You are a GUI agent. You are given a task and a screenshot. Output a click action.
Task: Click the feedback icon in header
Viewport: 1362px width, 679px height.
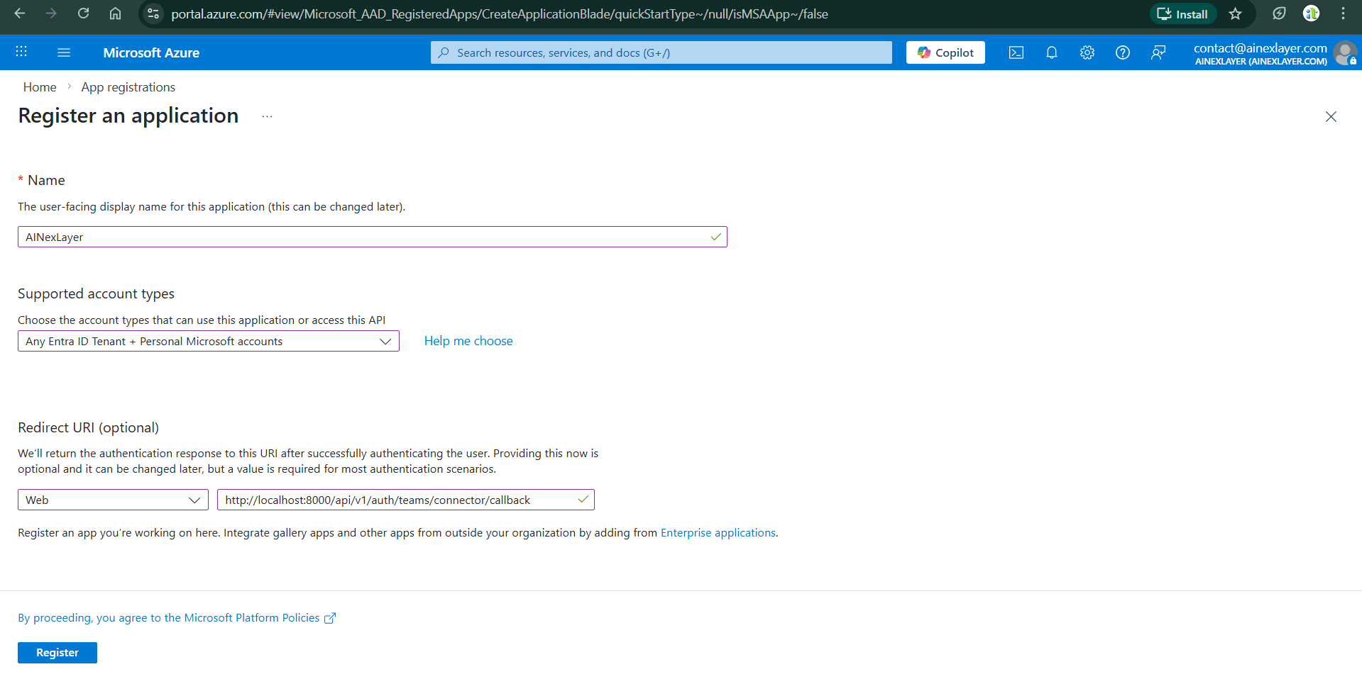(1158, 52)
